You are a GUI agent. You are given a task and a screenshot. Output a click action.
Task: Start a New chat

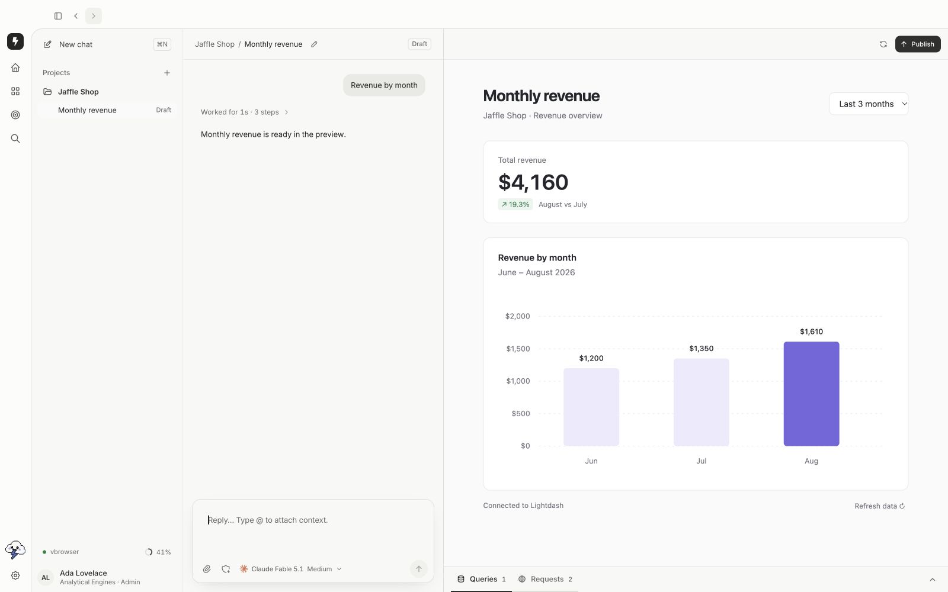click(107, 44)
